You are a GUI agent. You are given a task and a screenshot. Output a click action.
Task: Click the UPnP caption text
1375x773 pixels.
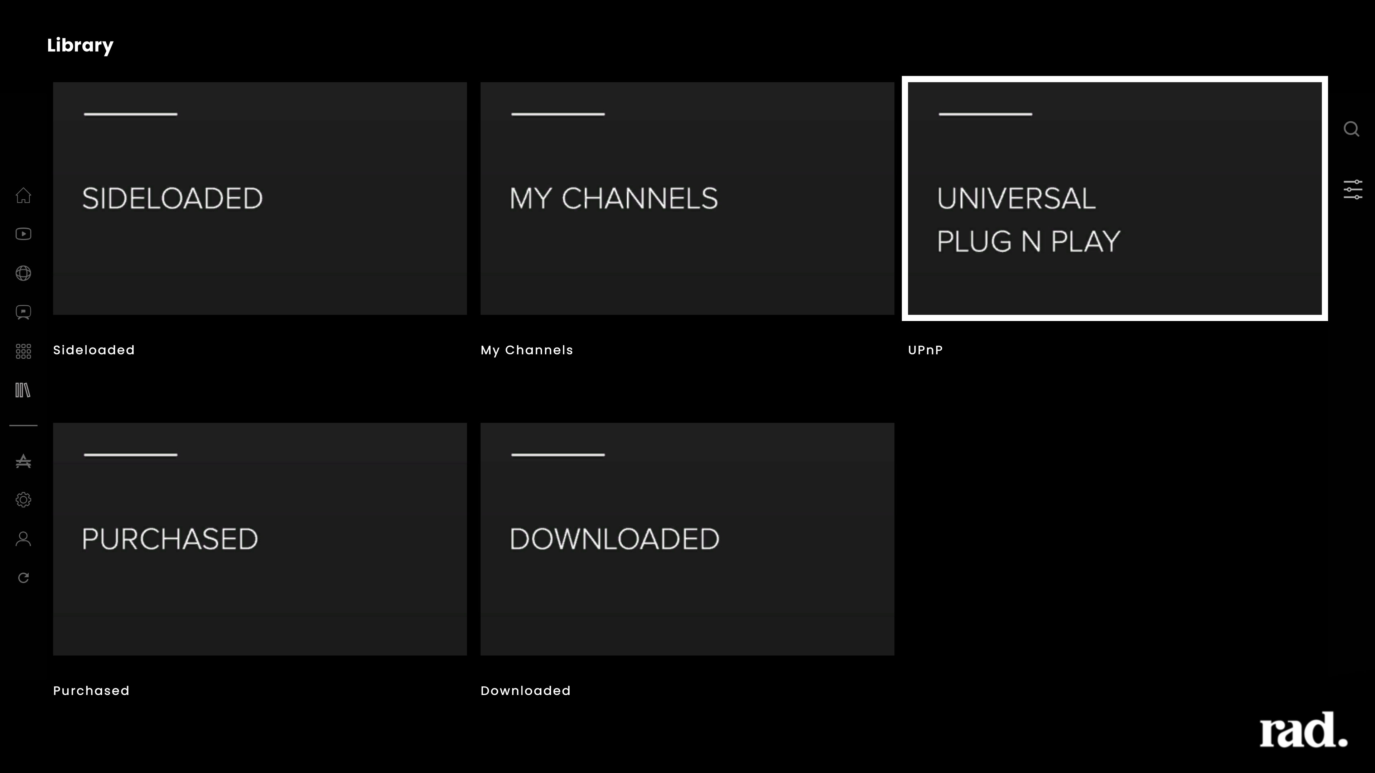[926, 350]
